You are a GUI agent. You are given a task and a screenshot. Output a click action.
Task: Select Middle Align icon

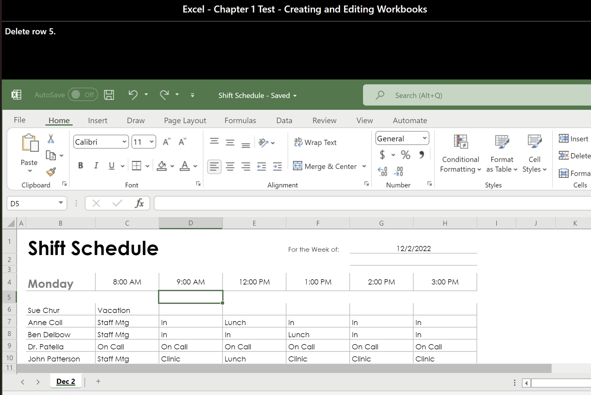[x=230, y=142]
